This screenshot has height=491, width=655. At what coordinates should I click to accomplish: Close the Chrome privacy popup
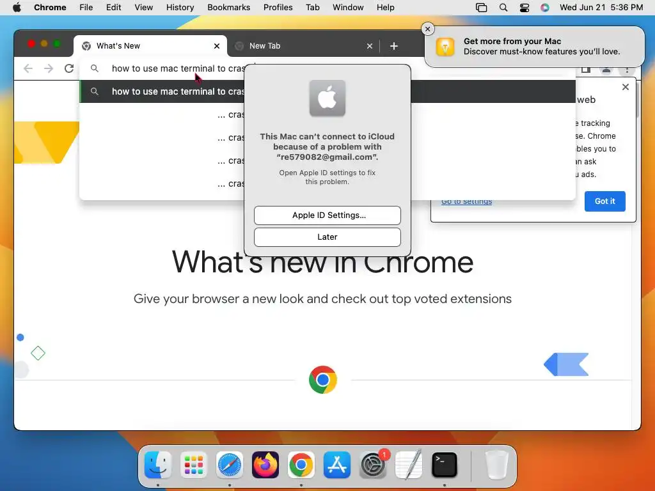click(626, 87)
